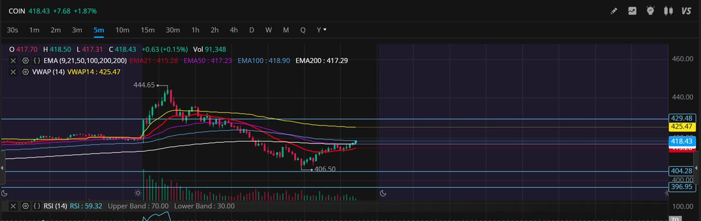Open the chart indicators icon with trend arrow
Image resolution: width=701 pixels, height=221 pixels.
(632, 11)
